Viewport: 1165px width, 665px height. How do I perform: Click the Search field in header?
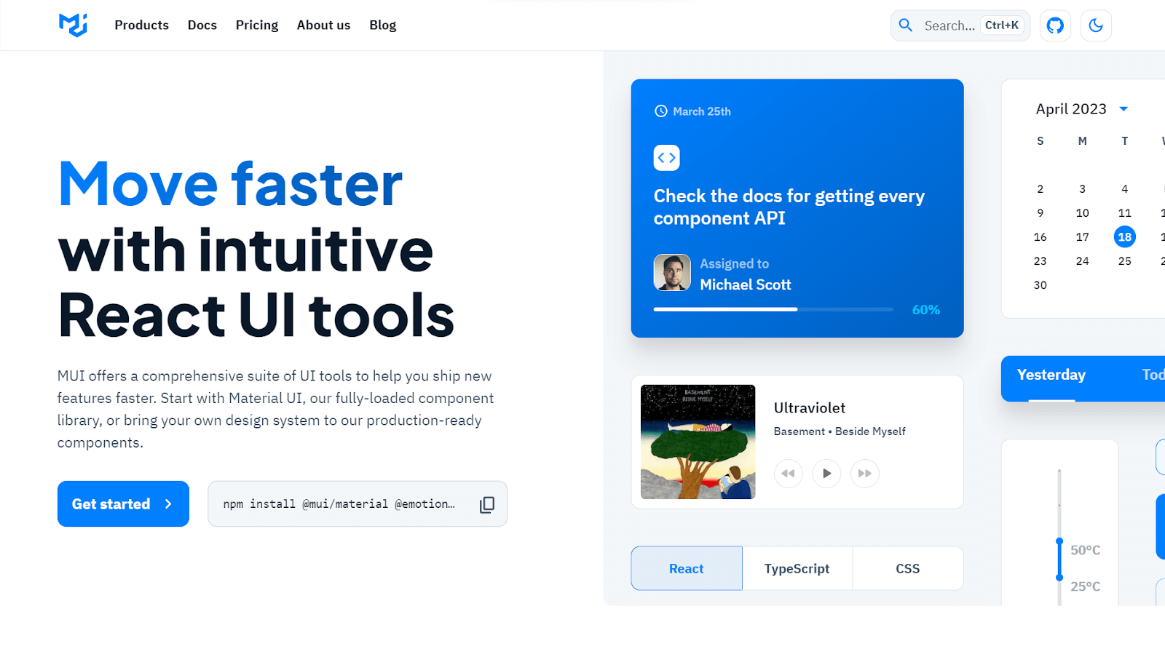960,25
